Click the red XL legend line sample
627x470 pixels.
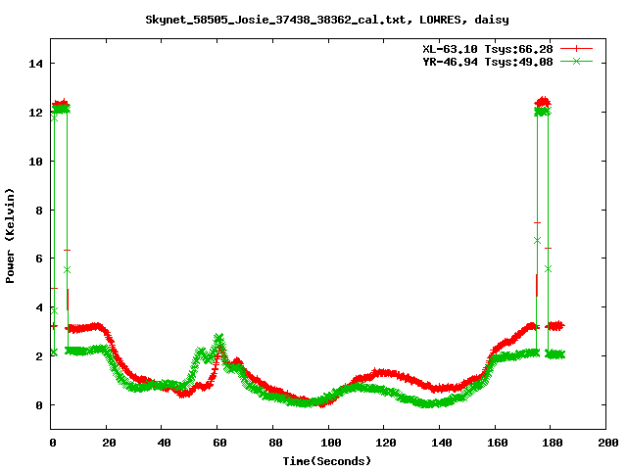coord(576,49)
